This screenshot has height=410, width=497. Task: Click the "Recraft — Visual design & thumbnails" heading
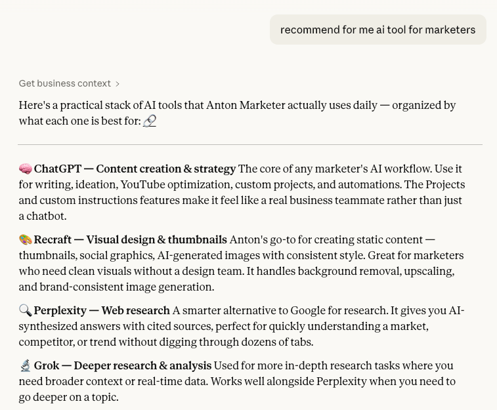click(130, 239)
